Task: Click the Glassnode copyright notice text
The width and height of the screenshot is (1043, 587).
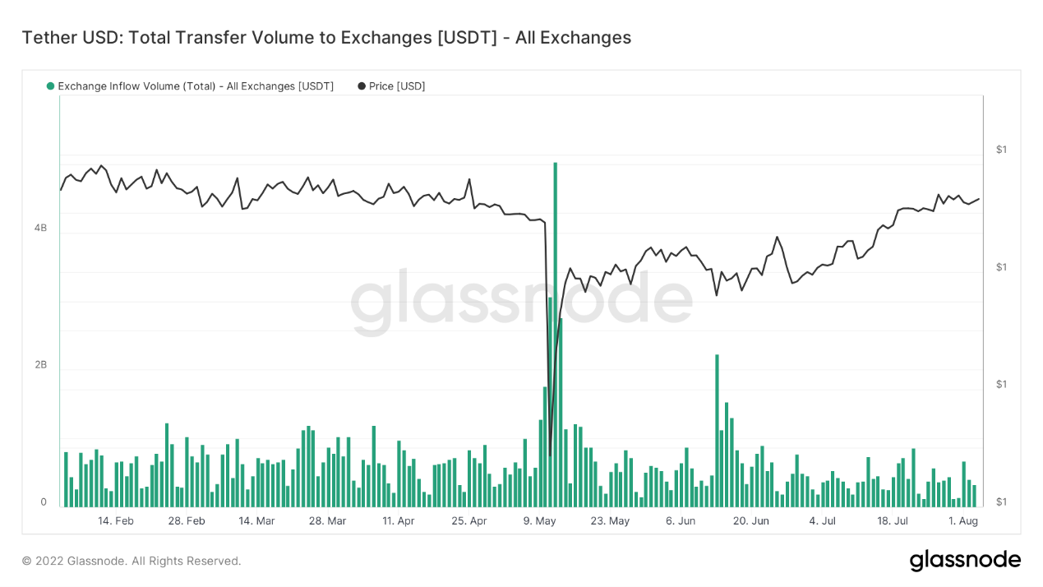Action: 132,561
